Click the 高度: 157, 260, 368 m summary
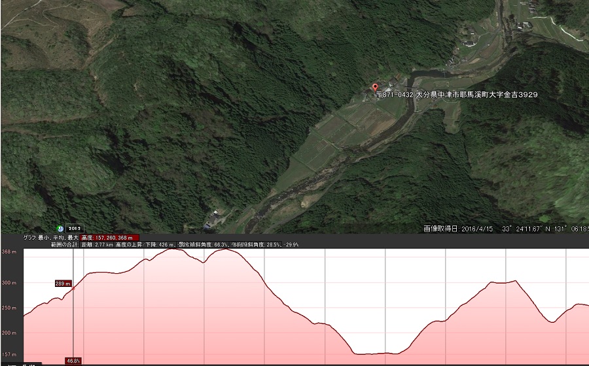The width and height of the screenshot is (589, 366). click(110, 238)
